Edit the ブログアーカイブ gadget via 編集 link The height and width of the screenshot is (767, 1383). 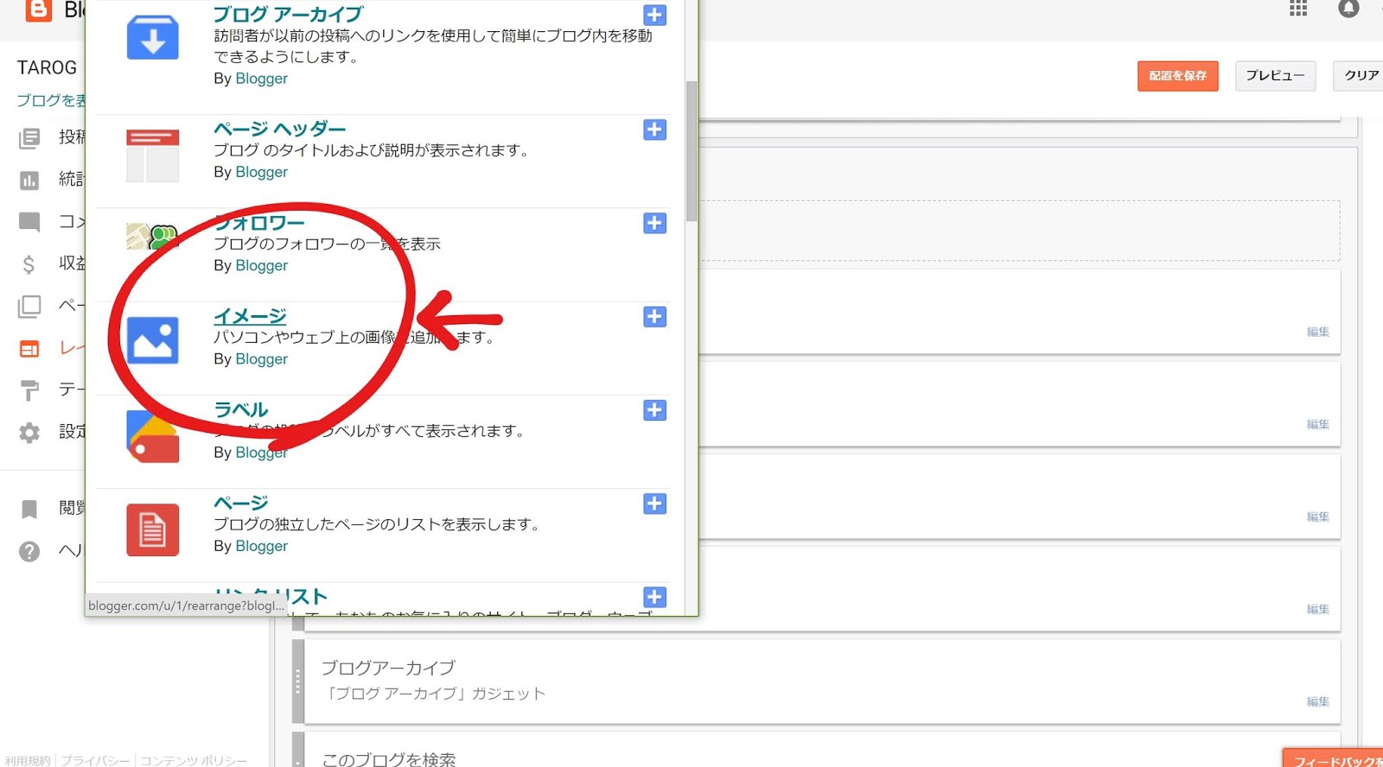click(1317, 702)
